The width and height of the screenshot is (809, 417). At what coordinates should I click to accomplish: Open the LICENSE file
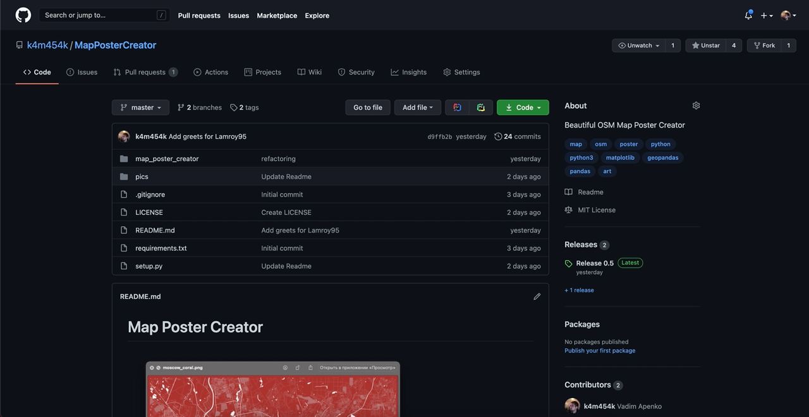149,212
